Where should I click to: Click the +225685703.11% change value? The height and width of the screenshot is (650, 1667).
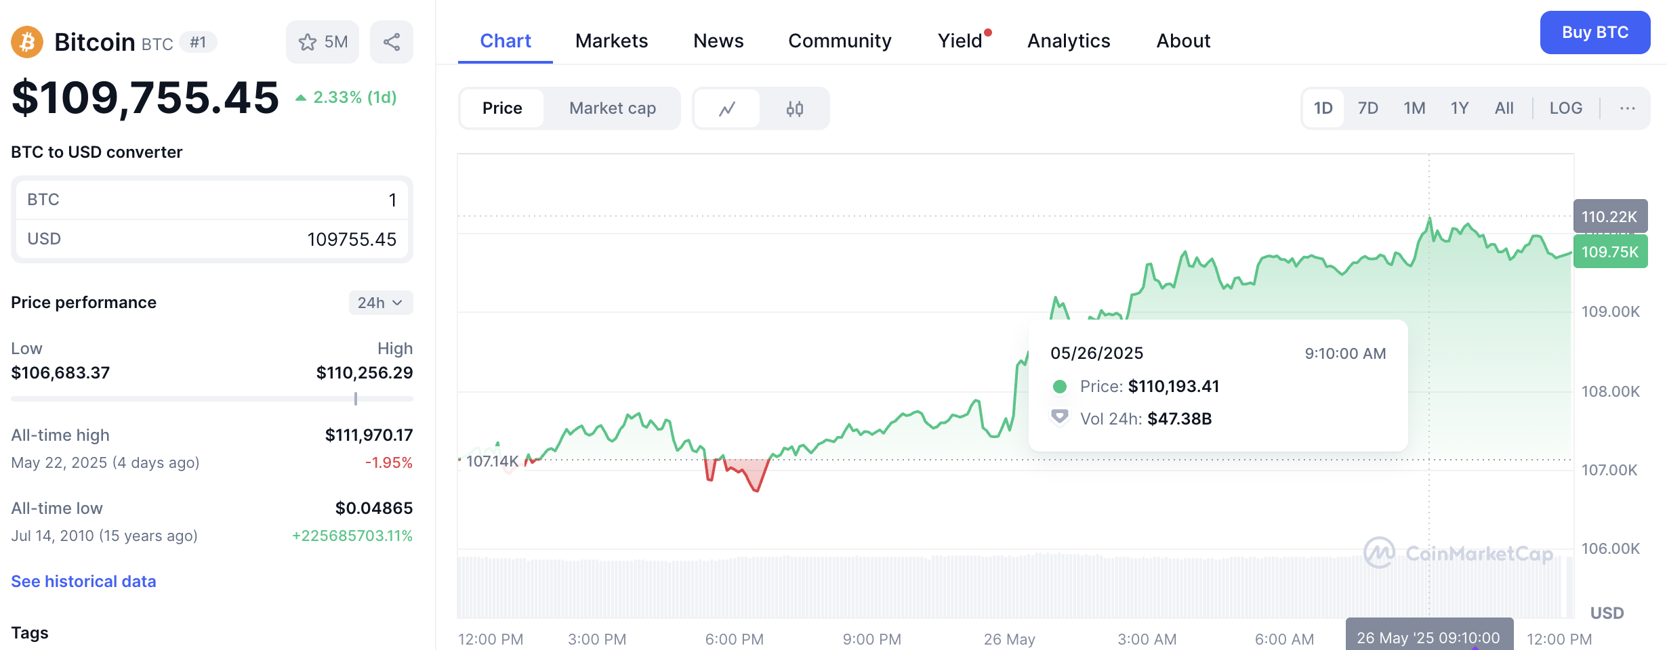(x=352, y=536)
